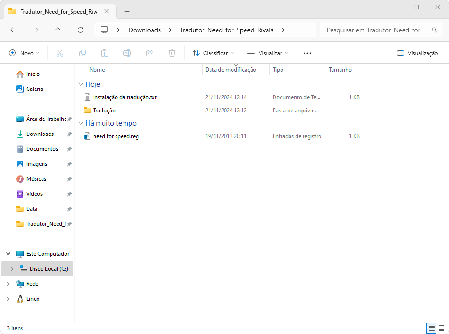The image size is (449, 334).
Task: Open the three-dots more options menu
Action: 307,53
